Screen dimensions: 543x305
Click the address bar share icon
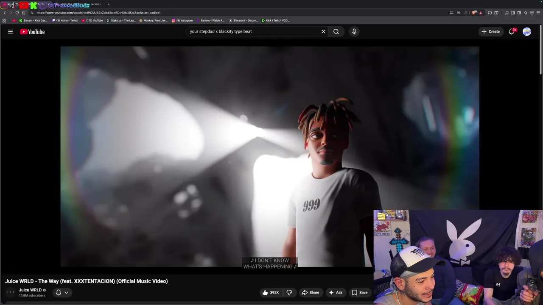pyautogui.click(x=466, y=13)
